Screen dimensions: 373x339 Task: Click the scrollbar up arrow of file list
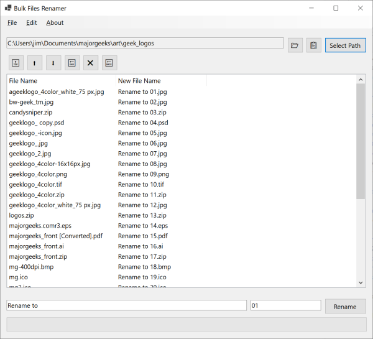(x=361, y=80)
